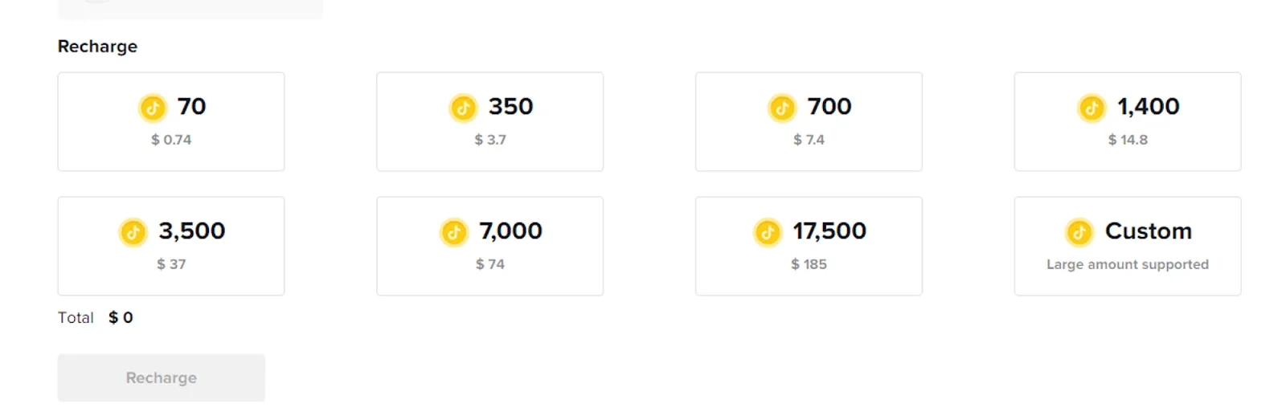1286x416 pixels.
Task: Click the coin icon beside 700
Action: point(782,108)
